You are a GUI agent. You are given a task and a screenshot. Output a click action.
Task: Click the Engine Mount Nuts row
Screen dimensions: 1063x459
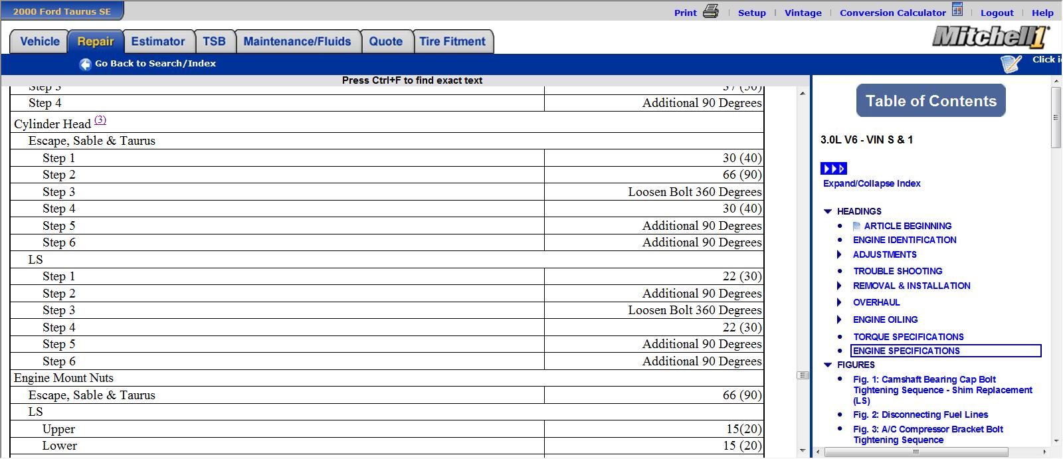[x=387, y=378]
